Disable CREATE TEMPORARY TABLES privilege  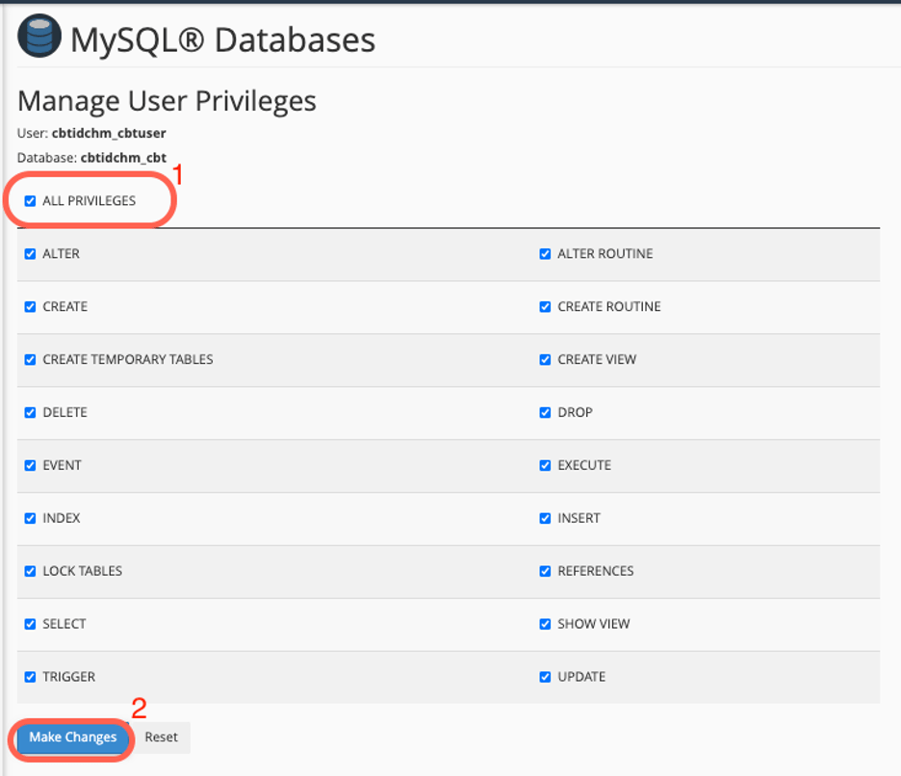click(29, 359)
